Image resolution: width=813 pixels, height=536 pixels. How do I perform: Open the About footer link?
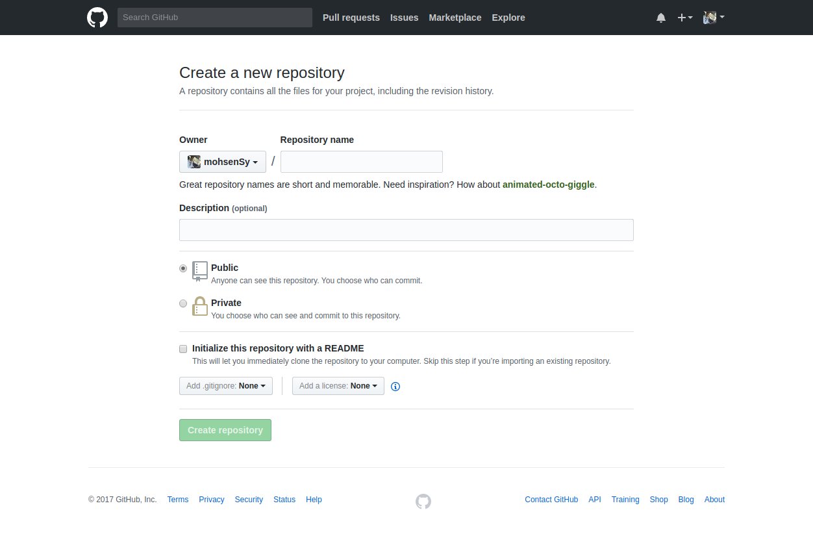click(714, 500)
